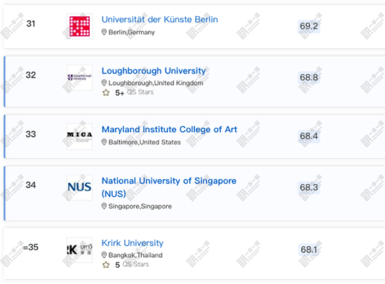Viewport: 385px width, 284px height.
Task: Click the MICA logo thumbnail
Action: coord(80,136)
